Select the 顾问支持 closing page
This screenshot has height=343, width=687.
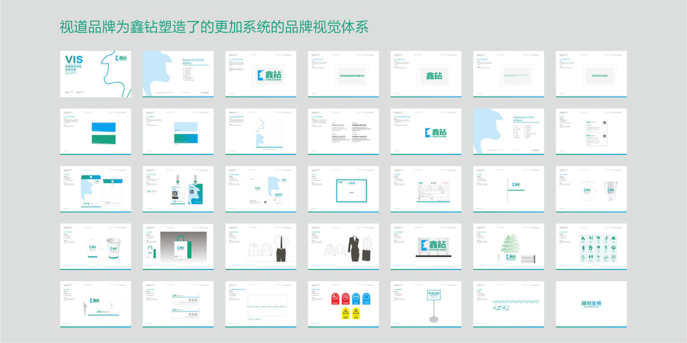click(591, 304)
